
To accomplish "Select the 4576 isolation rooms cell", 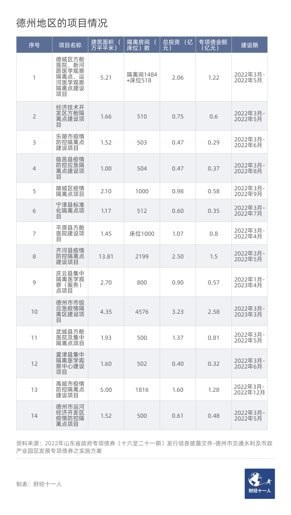I will coord(142,312).
